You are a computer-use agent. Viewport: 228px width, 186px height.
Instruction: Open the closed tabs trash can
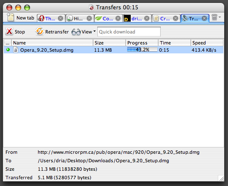[214, 17]
